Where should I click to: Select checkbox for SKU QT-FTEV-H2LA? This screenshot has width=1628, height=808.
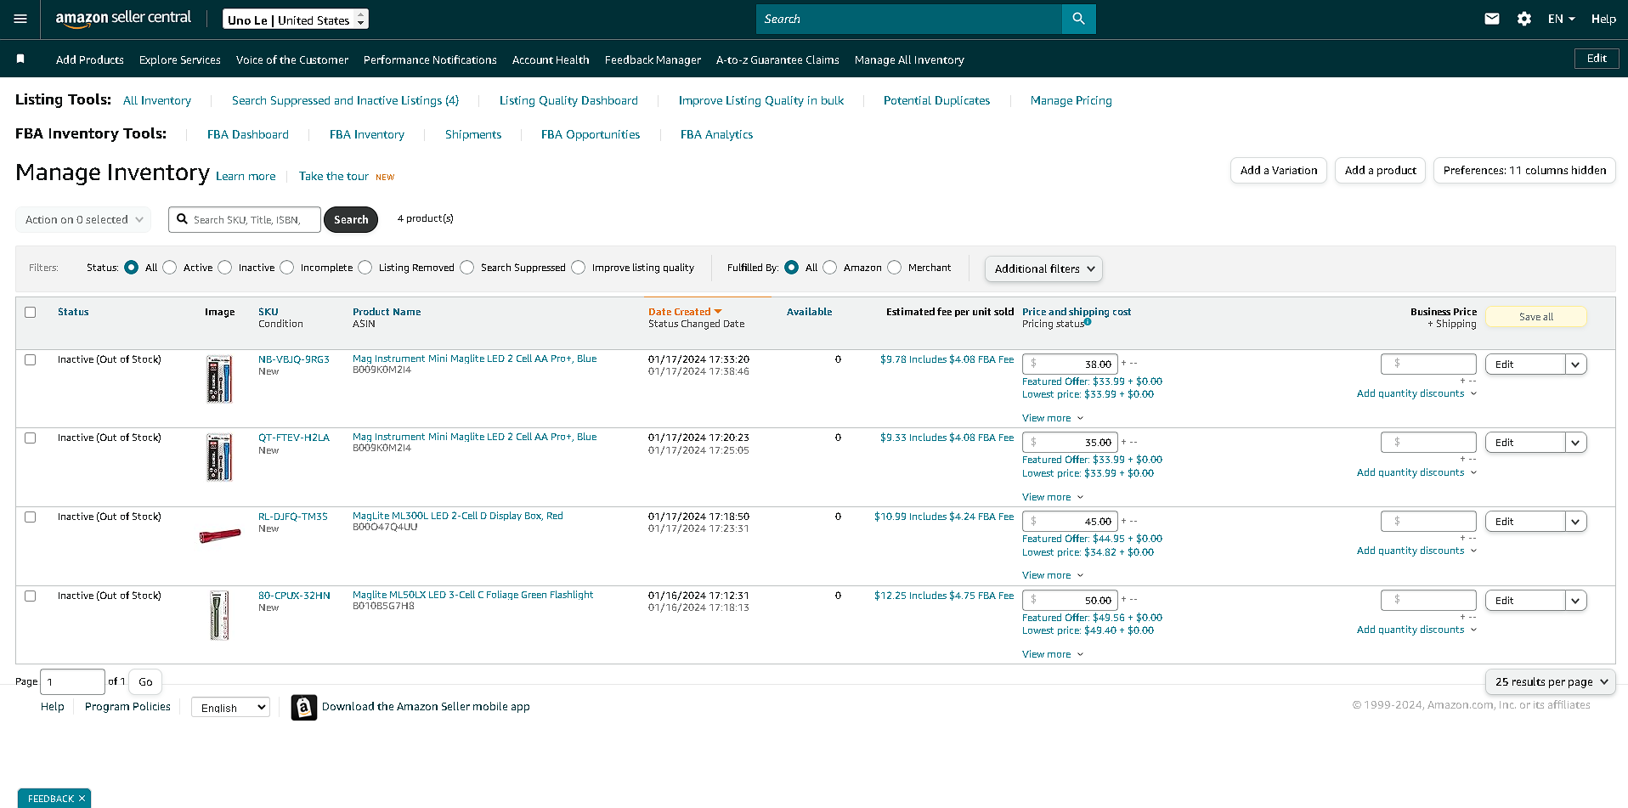coord(31,438)
